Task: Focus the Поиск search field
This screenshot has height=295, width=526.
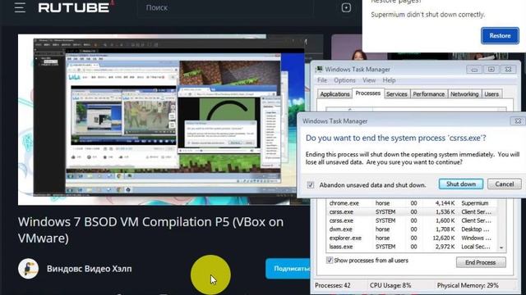Action: click(x=224, y=7)
